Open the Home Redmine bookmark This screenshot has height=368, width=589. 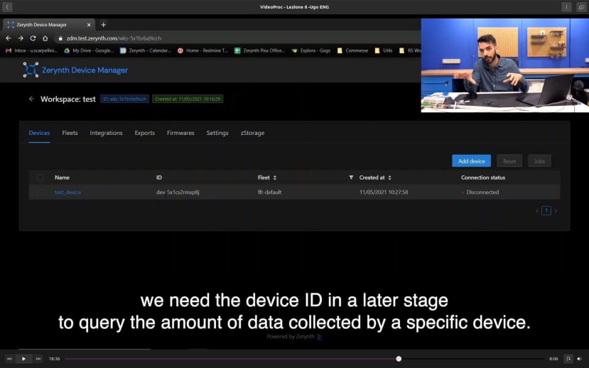tap(202, 50)
